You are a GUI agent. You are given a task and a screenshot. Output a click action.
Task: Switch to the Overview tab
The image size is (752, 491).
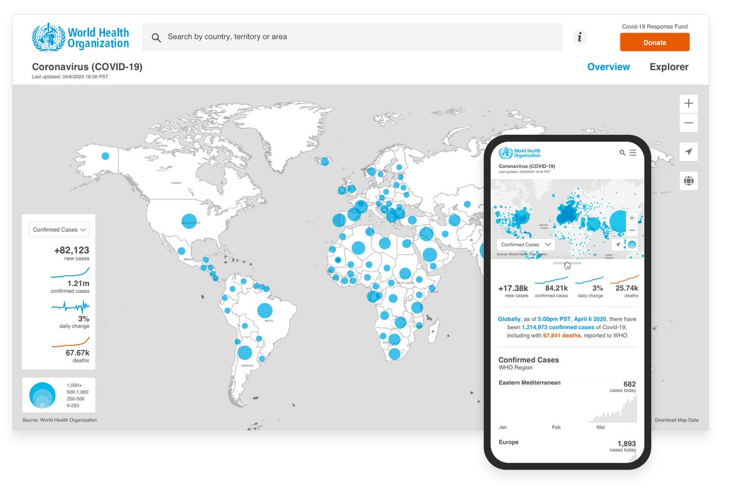(x=608, y=66)
